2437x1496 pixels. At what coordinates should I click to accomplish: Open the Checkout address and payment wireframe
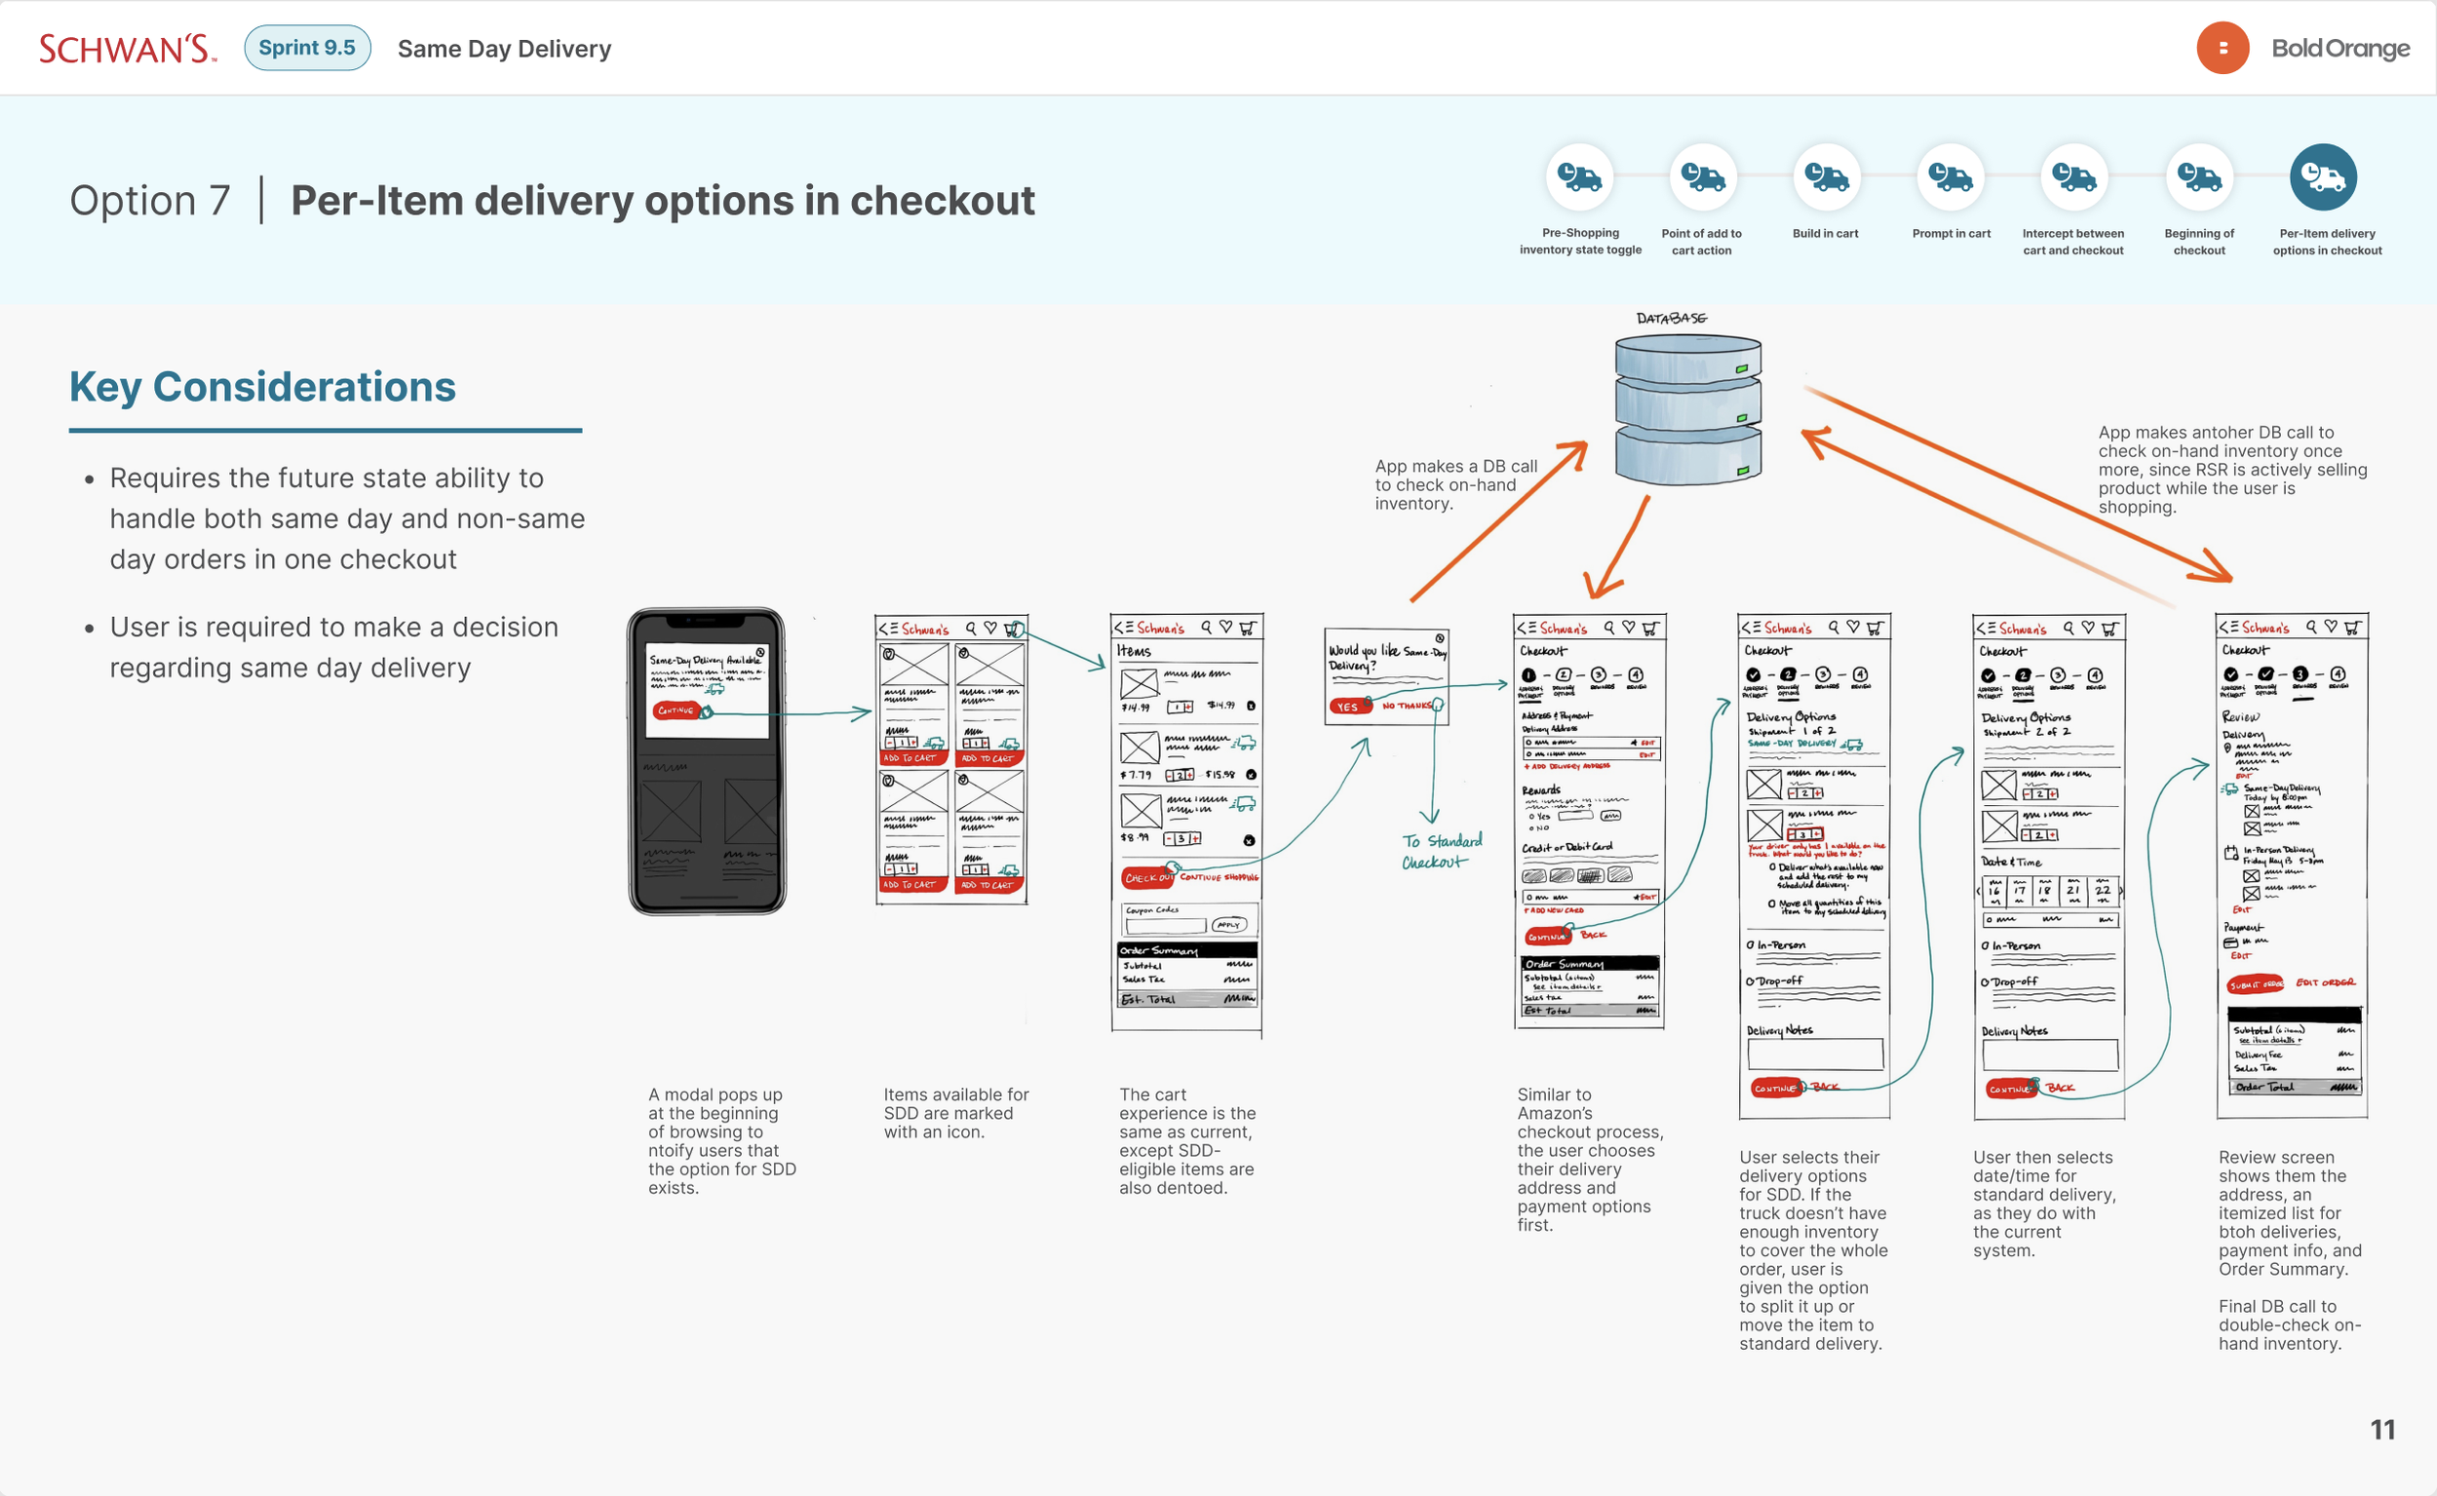(x=1589, y=822)
